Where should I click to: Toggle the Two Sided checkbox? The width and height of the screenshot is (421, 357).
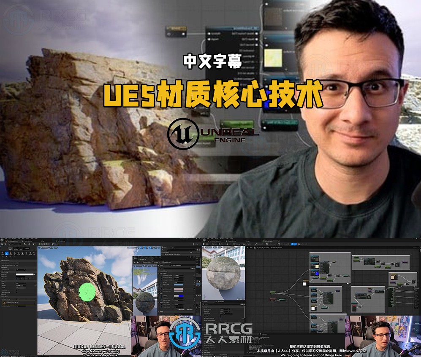(x=220, y=316)
